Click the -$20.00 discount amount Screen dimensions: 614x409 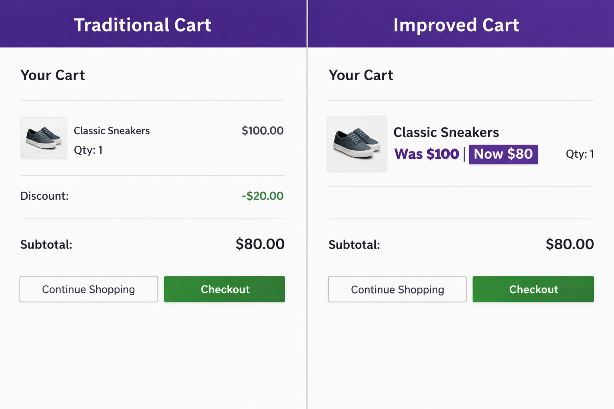coord(262,196)
